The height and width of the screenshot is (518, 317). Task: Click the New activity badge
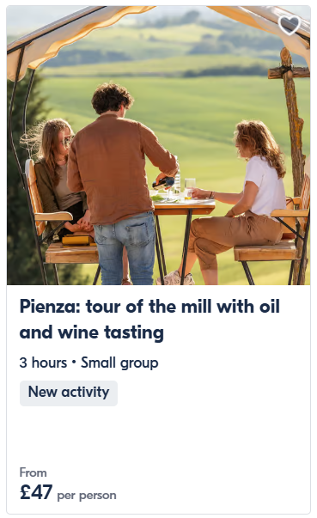69,392
